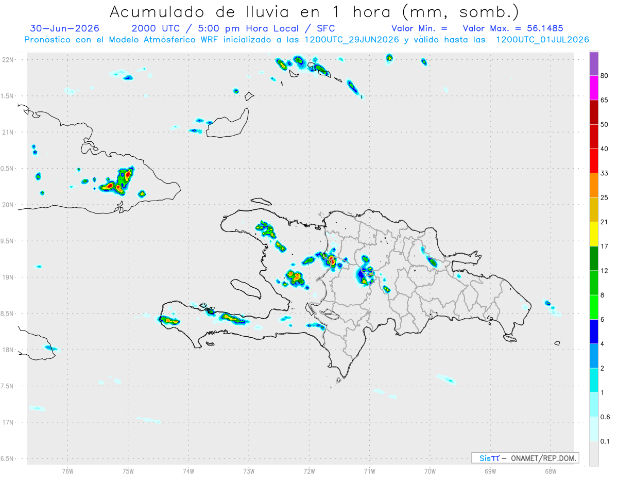618x478 pixels.
Task: Select the '8.5N' latitude label
Action: click(8, 314)
